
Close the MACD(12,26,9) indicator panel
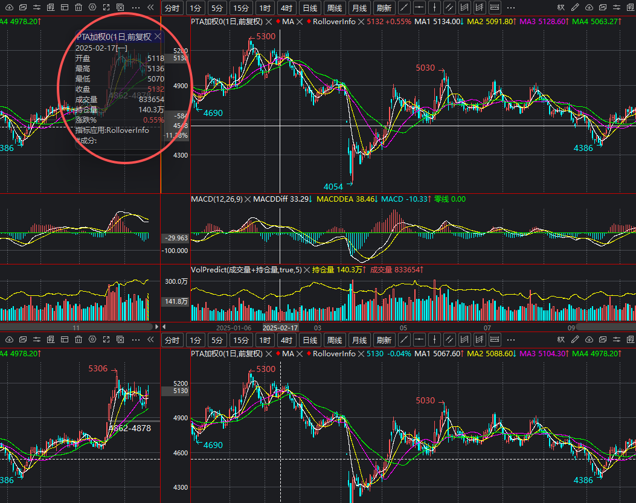click(248, 199)
